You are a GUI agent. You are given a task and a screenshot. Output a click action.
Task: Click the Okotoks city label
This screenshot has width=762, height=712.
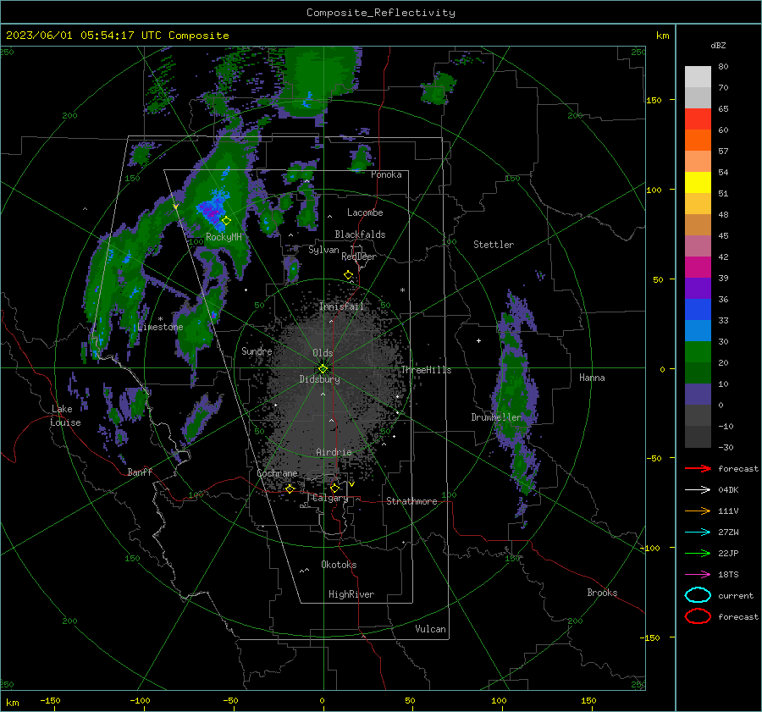point(339,565)
